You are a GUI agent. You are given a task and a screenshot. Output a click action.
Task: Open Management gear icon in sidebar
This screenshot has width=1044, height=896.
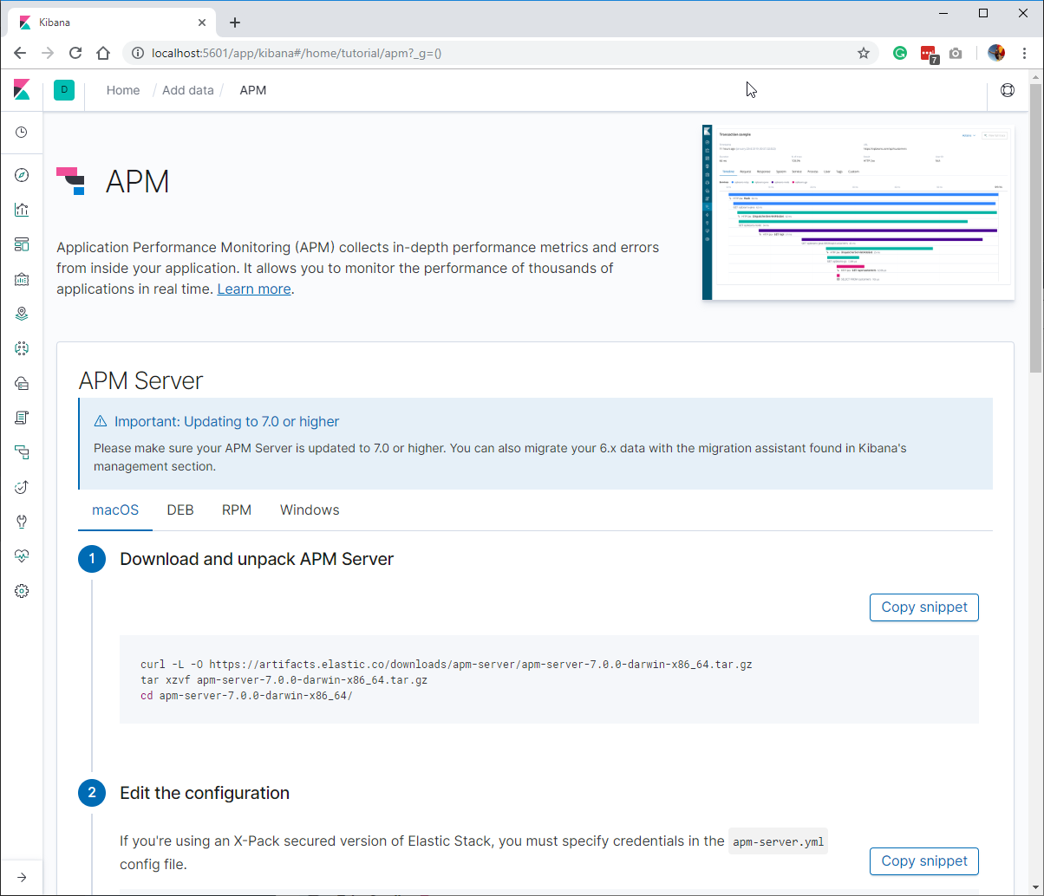point(22,591)
